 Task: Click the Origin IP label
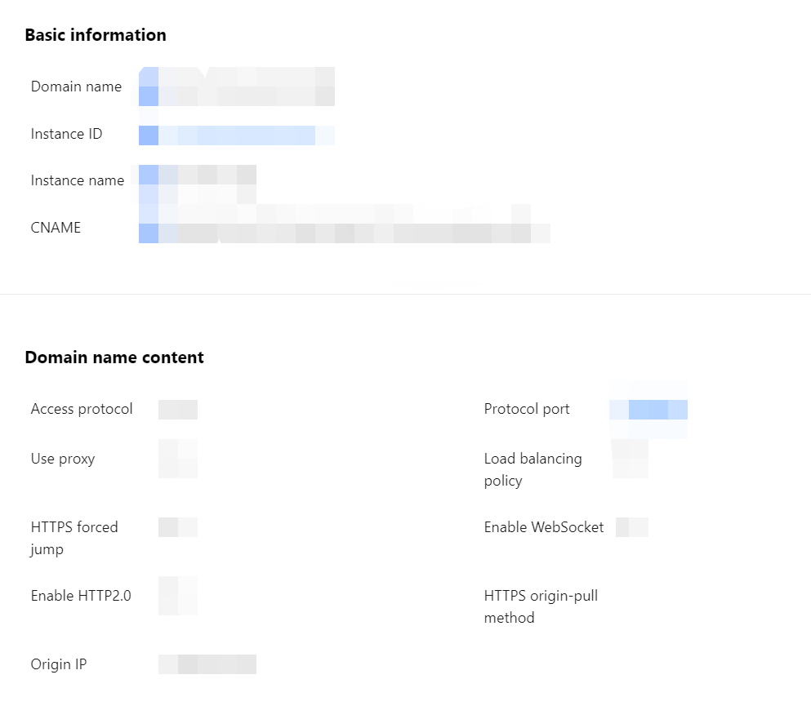pos(59,664)
